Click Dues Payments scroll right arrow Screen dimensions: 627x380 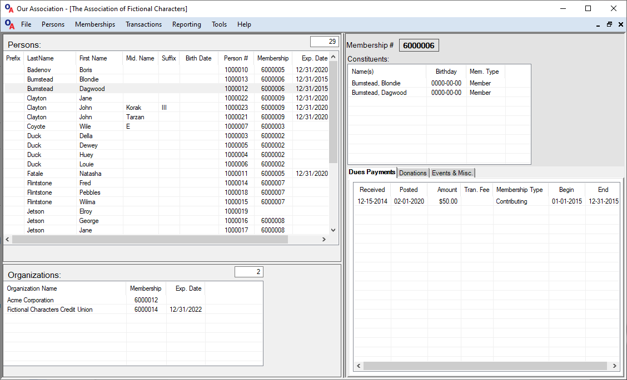(615, 366)
